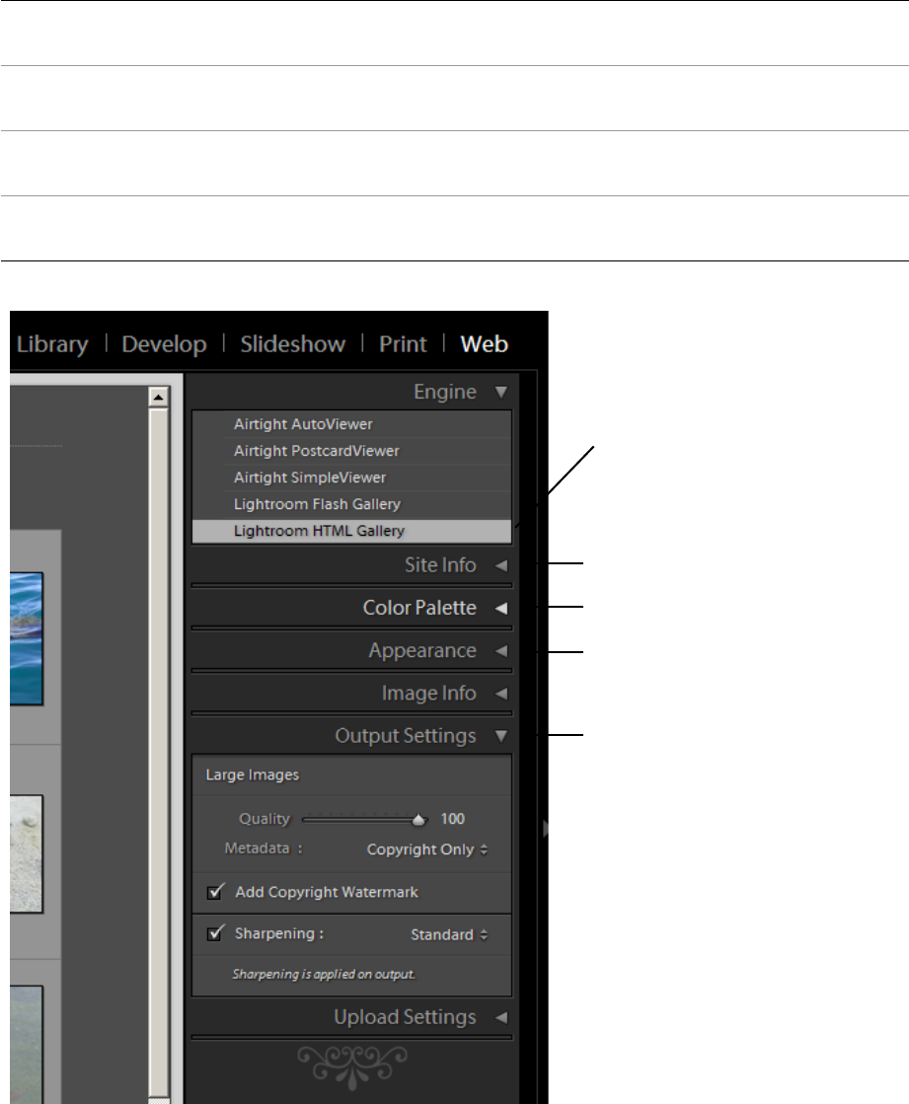Click the Upload Settings panel title

click(405, 1017)
